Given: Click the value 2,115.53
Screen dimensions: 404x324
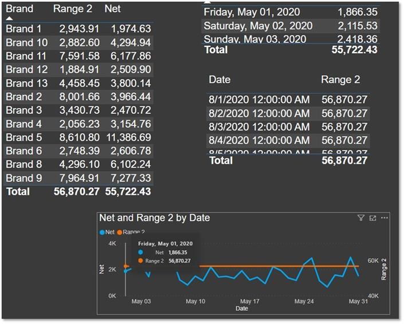Looking at the screenshot, I should click(x=358, y=26).
